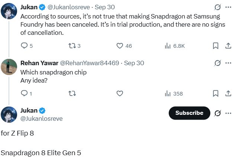Open more options next to Subscribe button
This screenshot has height=160, width=236.
click(228, 113)
